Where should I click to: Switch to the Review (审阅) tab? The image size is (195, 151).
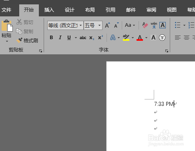pyautogui.click(x=151, y=10)
